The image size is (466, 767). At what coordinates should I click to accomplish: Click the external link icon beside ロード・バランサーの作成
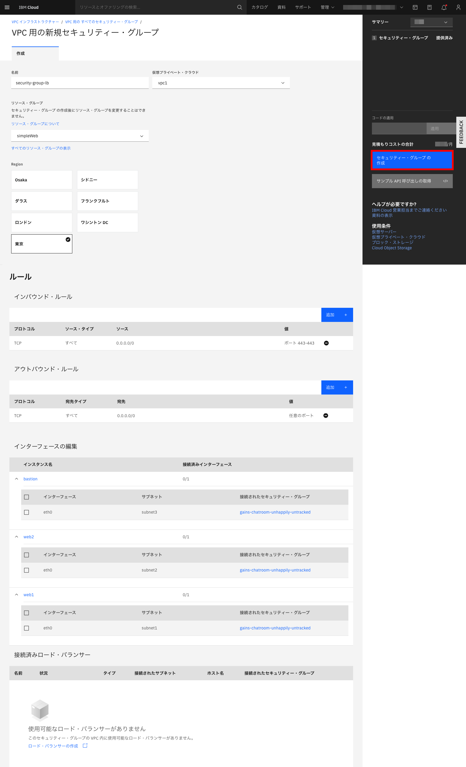pyautogui.click(x=85, y=746)
